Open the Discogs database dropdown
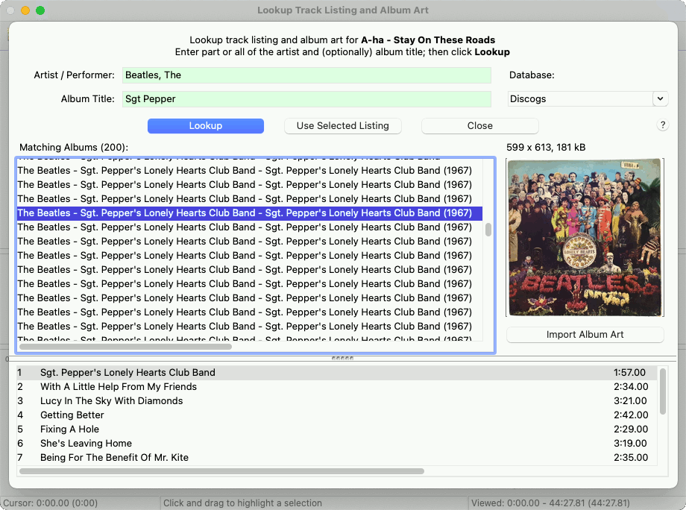686x510 pixels. [x=660, y=99]
